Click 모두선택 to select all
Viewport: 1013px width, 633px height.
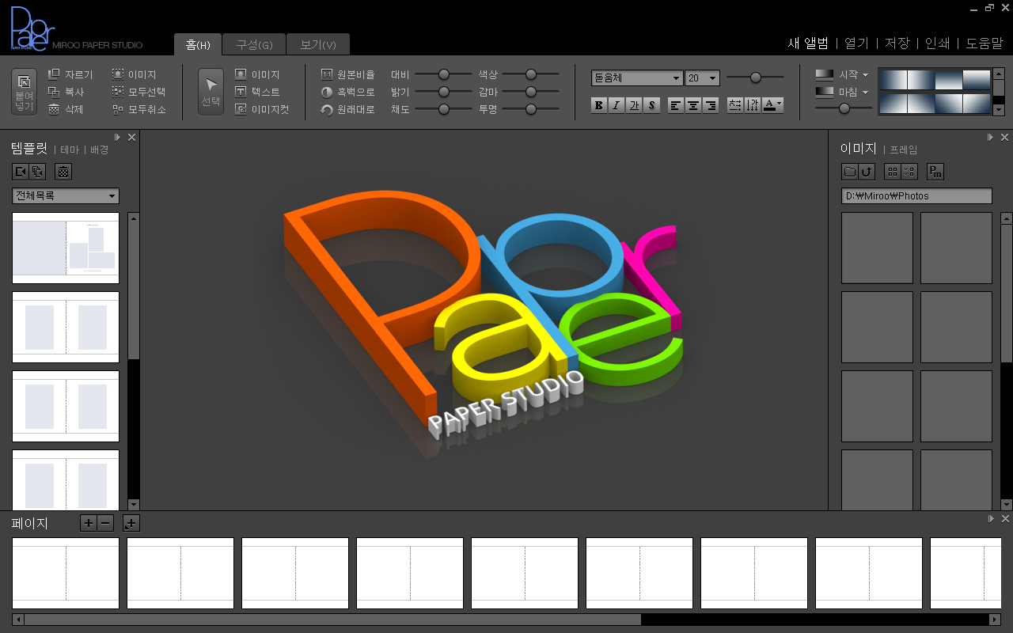[x=138, y=92]
